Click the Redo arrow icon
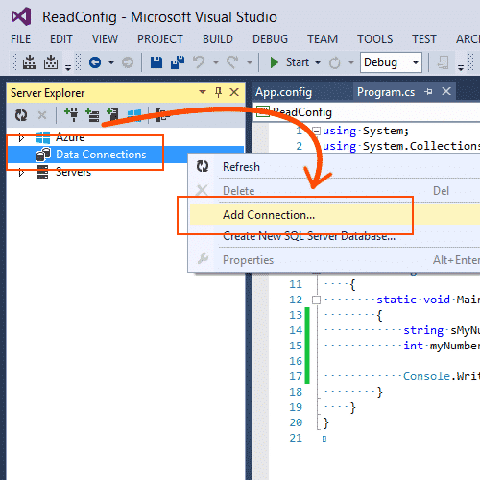 click(232, 62)
